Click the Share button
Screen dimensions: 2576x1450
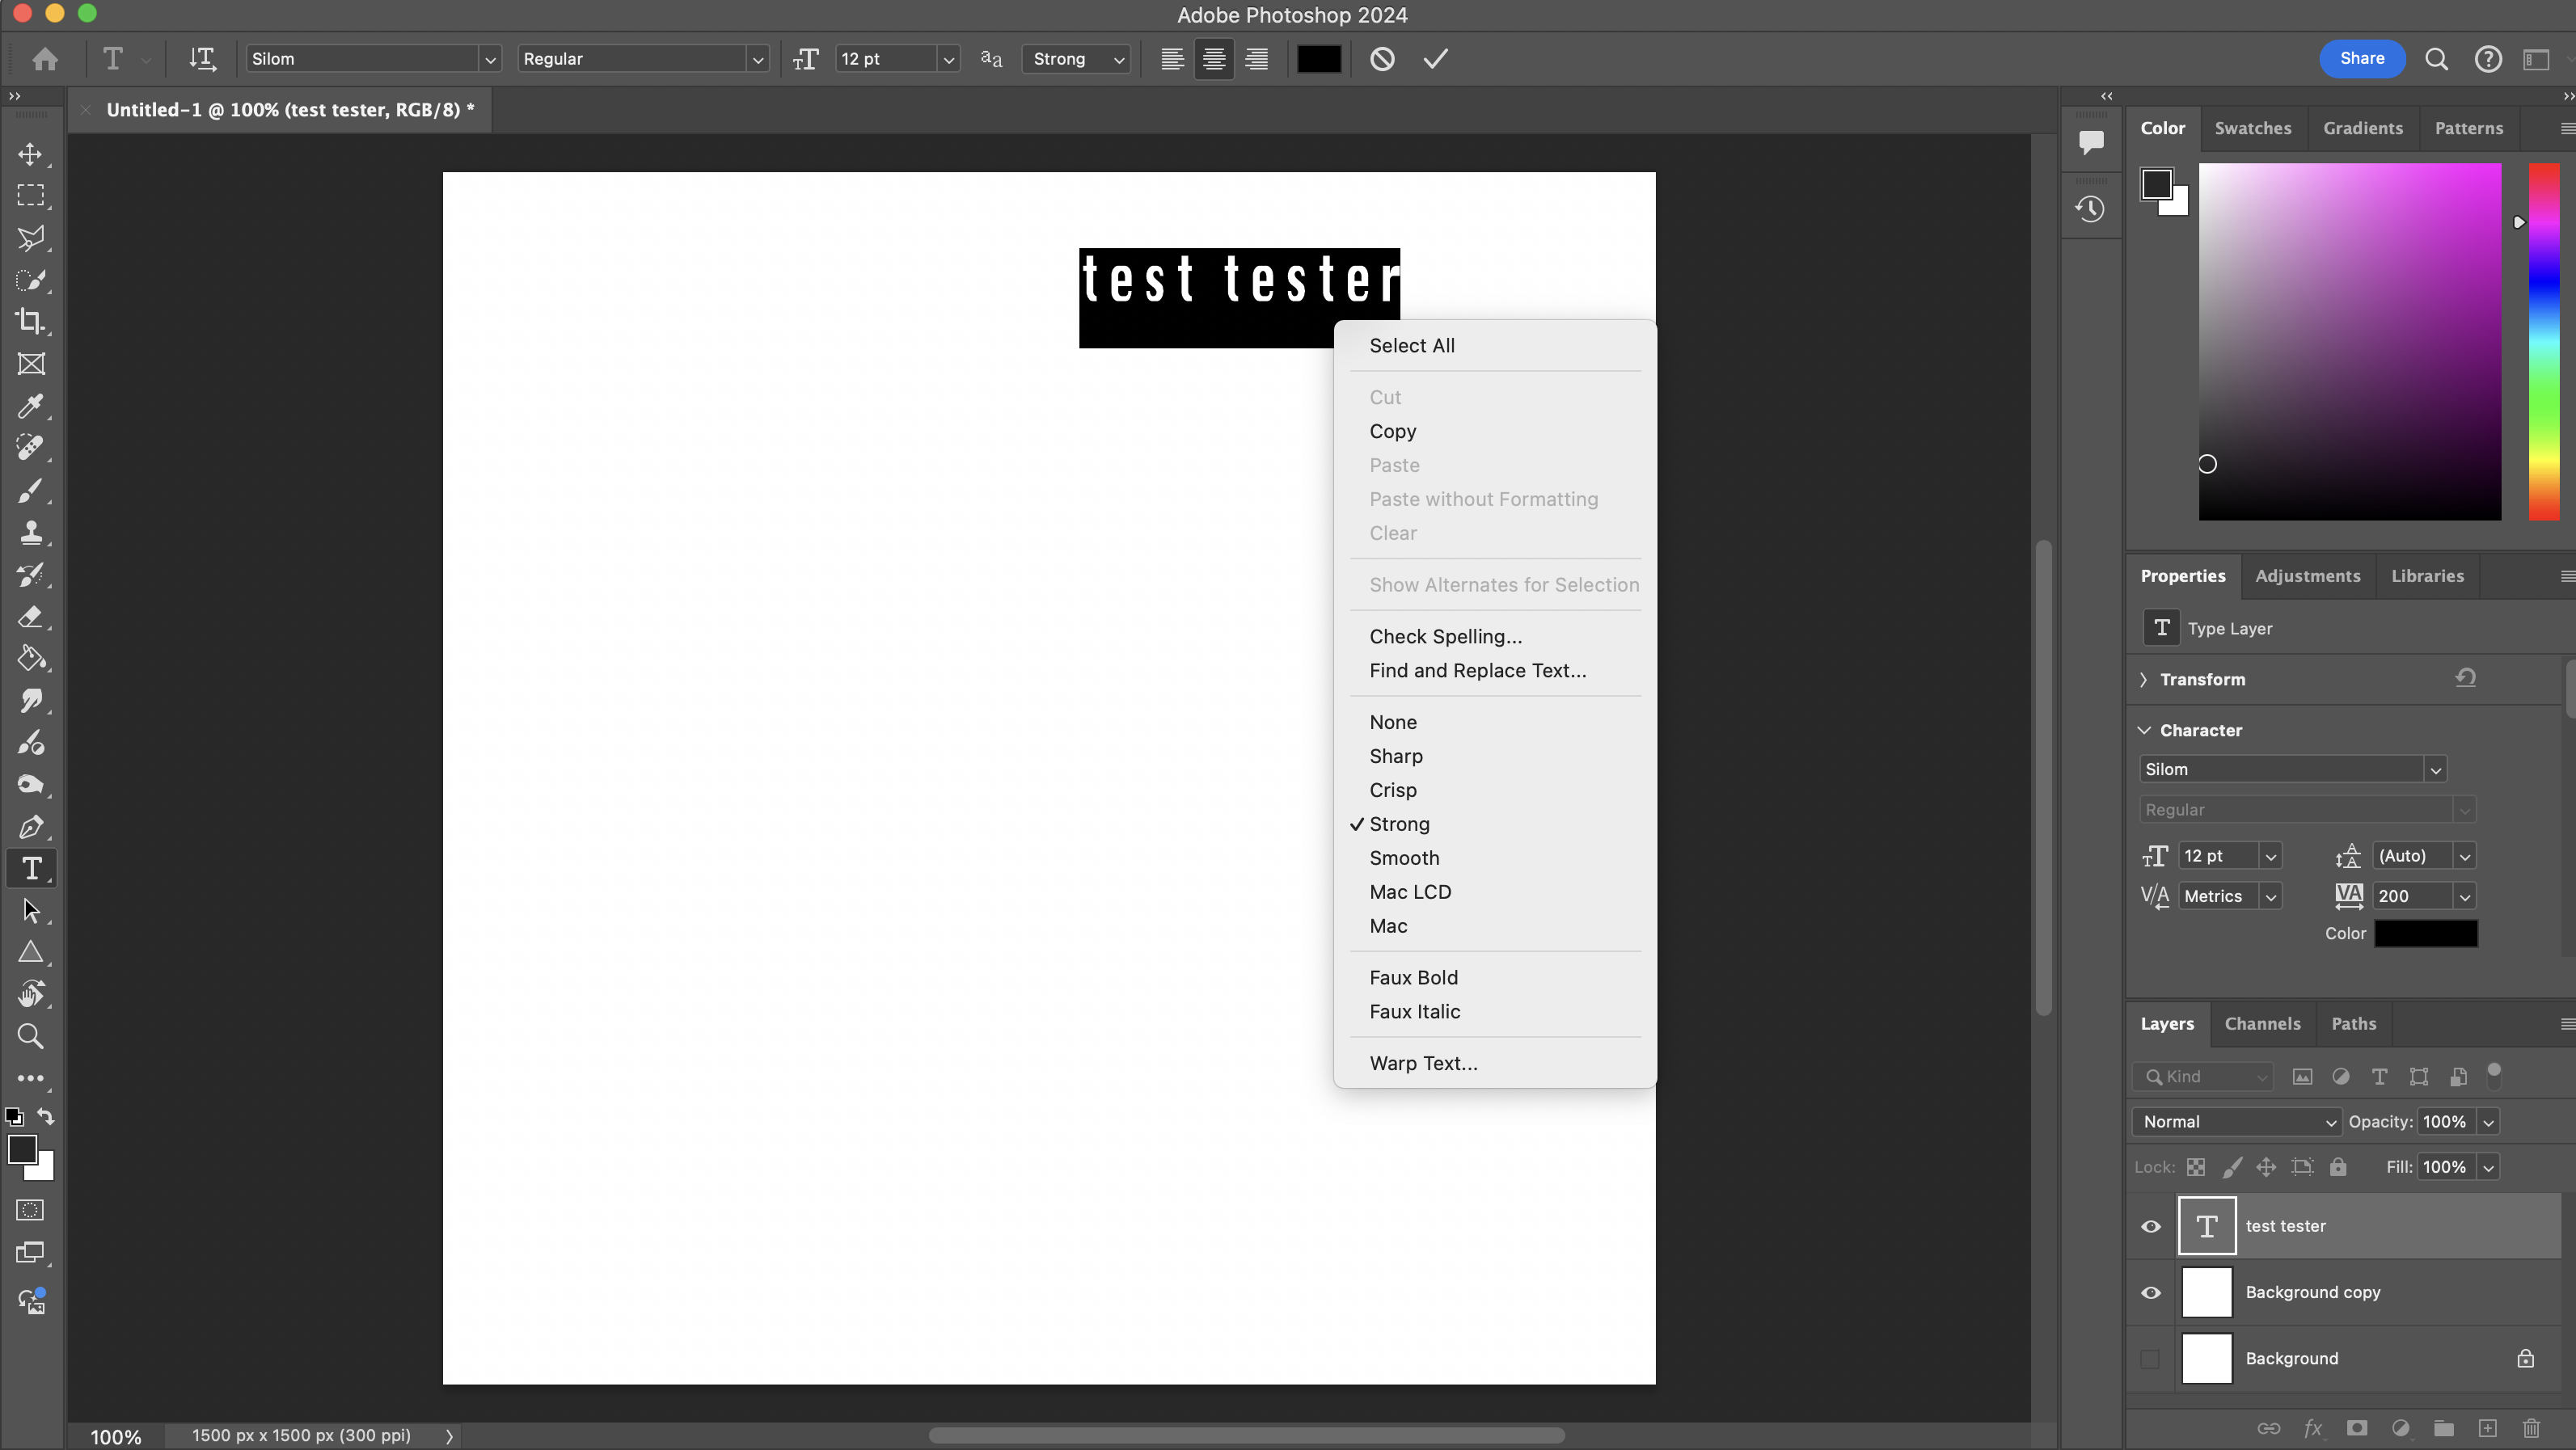2361,58
